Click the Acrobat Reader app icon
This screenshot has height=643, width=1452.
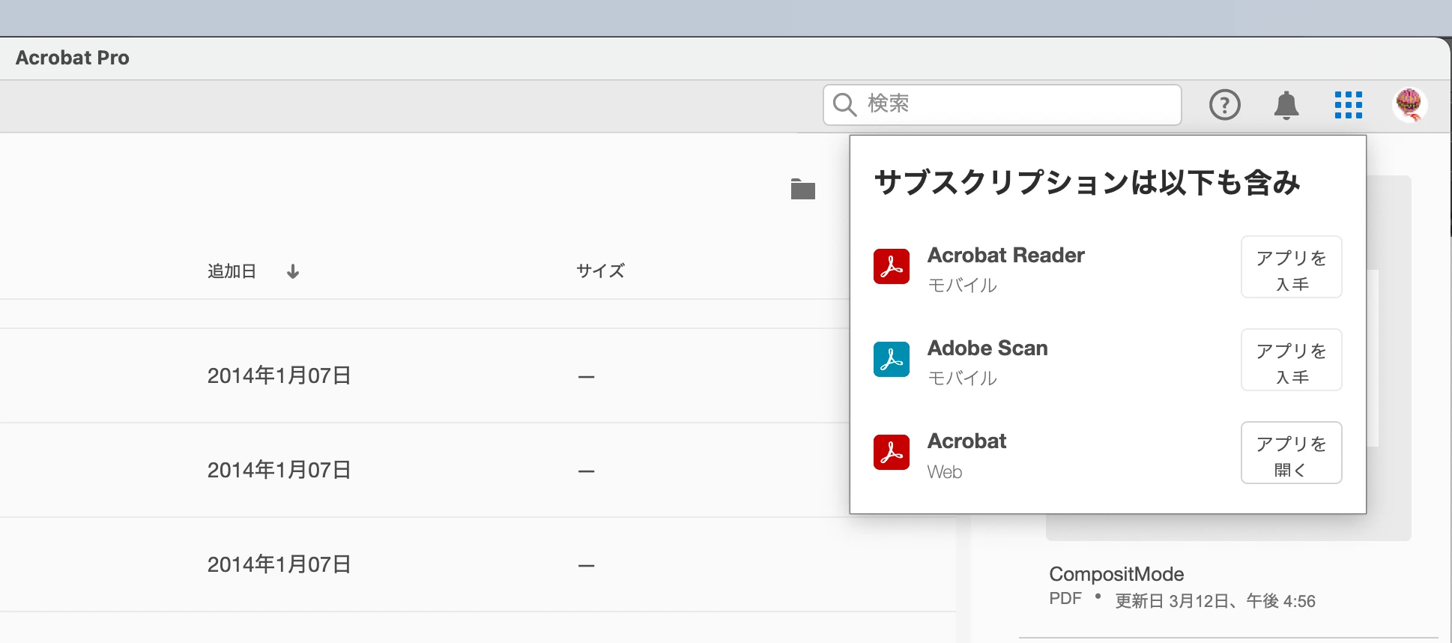[x=892, y=267]
